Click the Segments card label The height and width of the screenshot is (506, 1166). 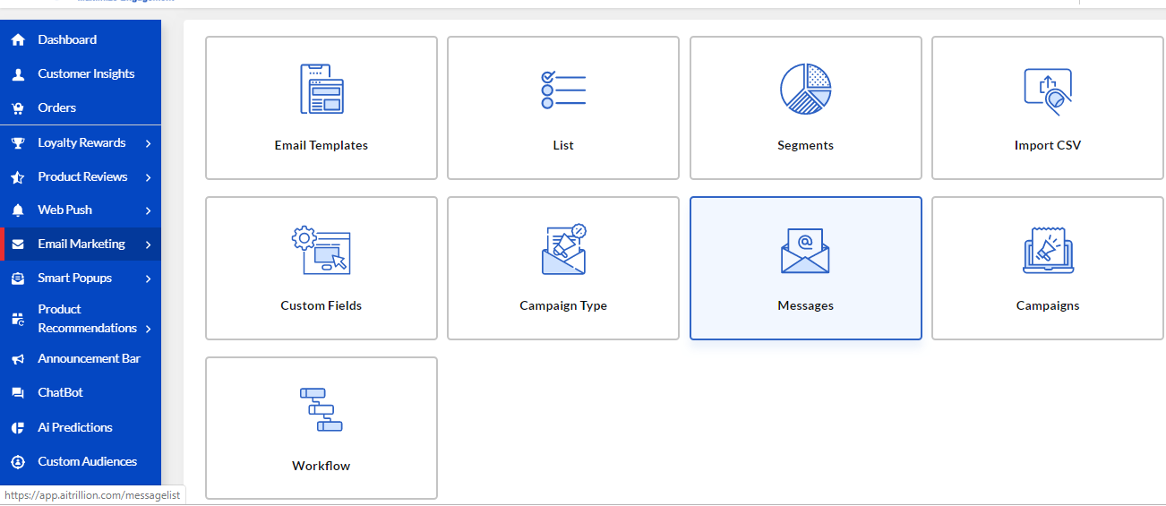click(x=806, y=145)
